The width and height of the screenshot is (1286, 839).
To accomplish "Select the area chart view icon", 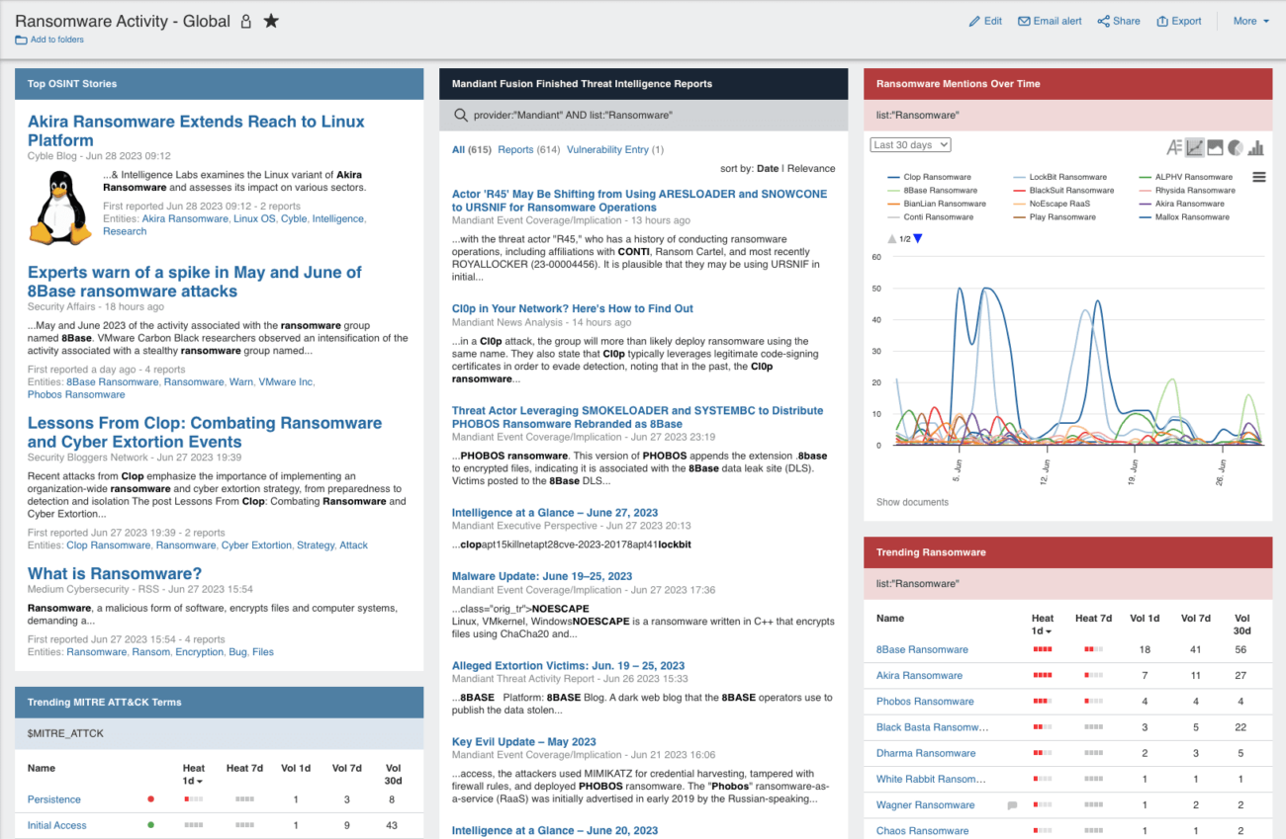I will 1216,147.
